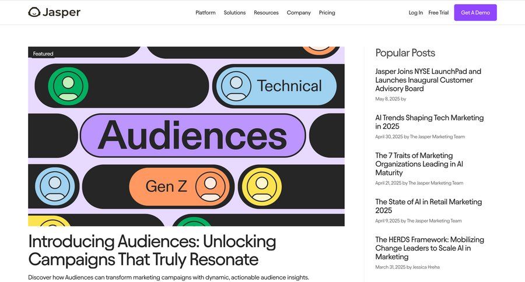
Task: Click April 30, 2025 by The Jasper Marketing Team
Action: 420,136
